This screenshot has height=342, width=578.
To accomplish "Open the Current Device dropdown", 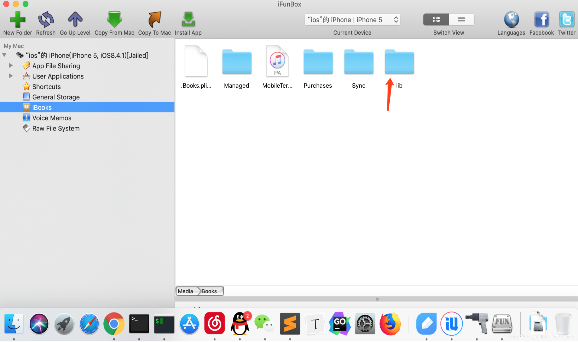I will pyautogui.click(x=352, y=20).
